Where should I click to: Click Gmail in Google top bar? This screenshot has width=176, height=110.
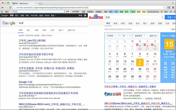coord(47,15)
